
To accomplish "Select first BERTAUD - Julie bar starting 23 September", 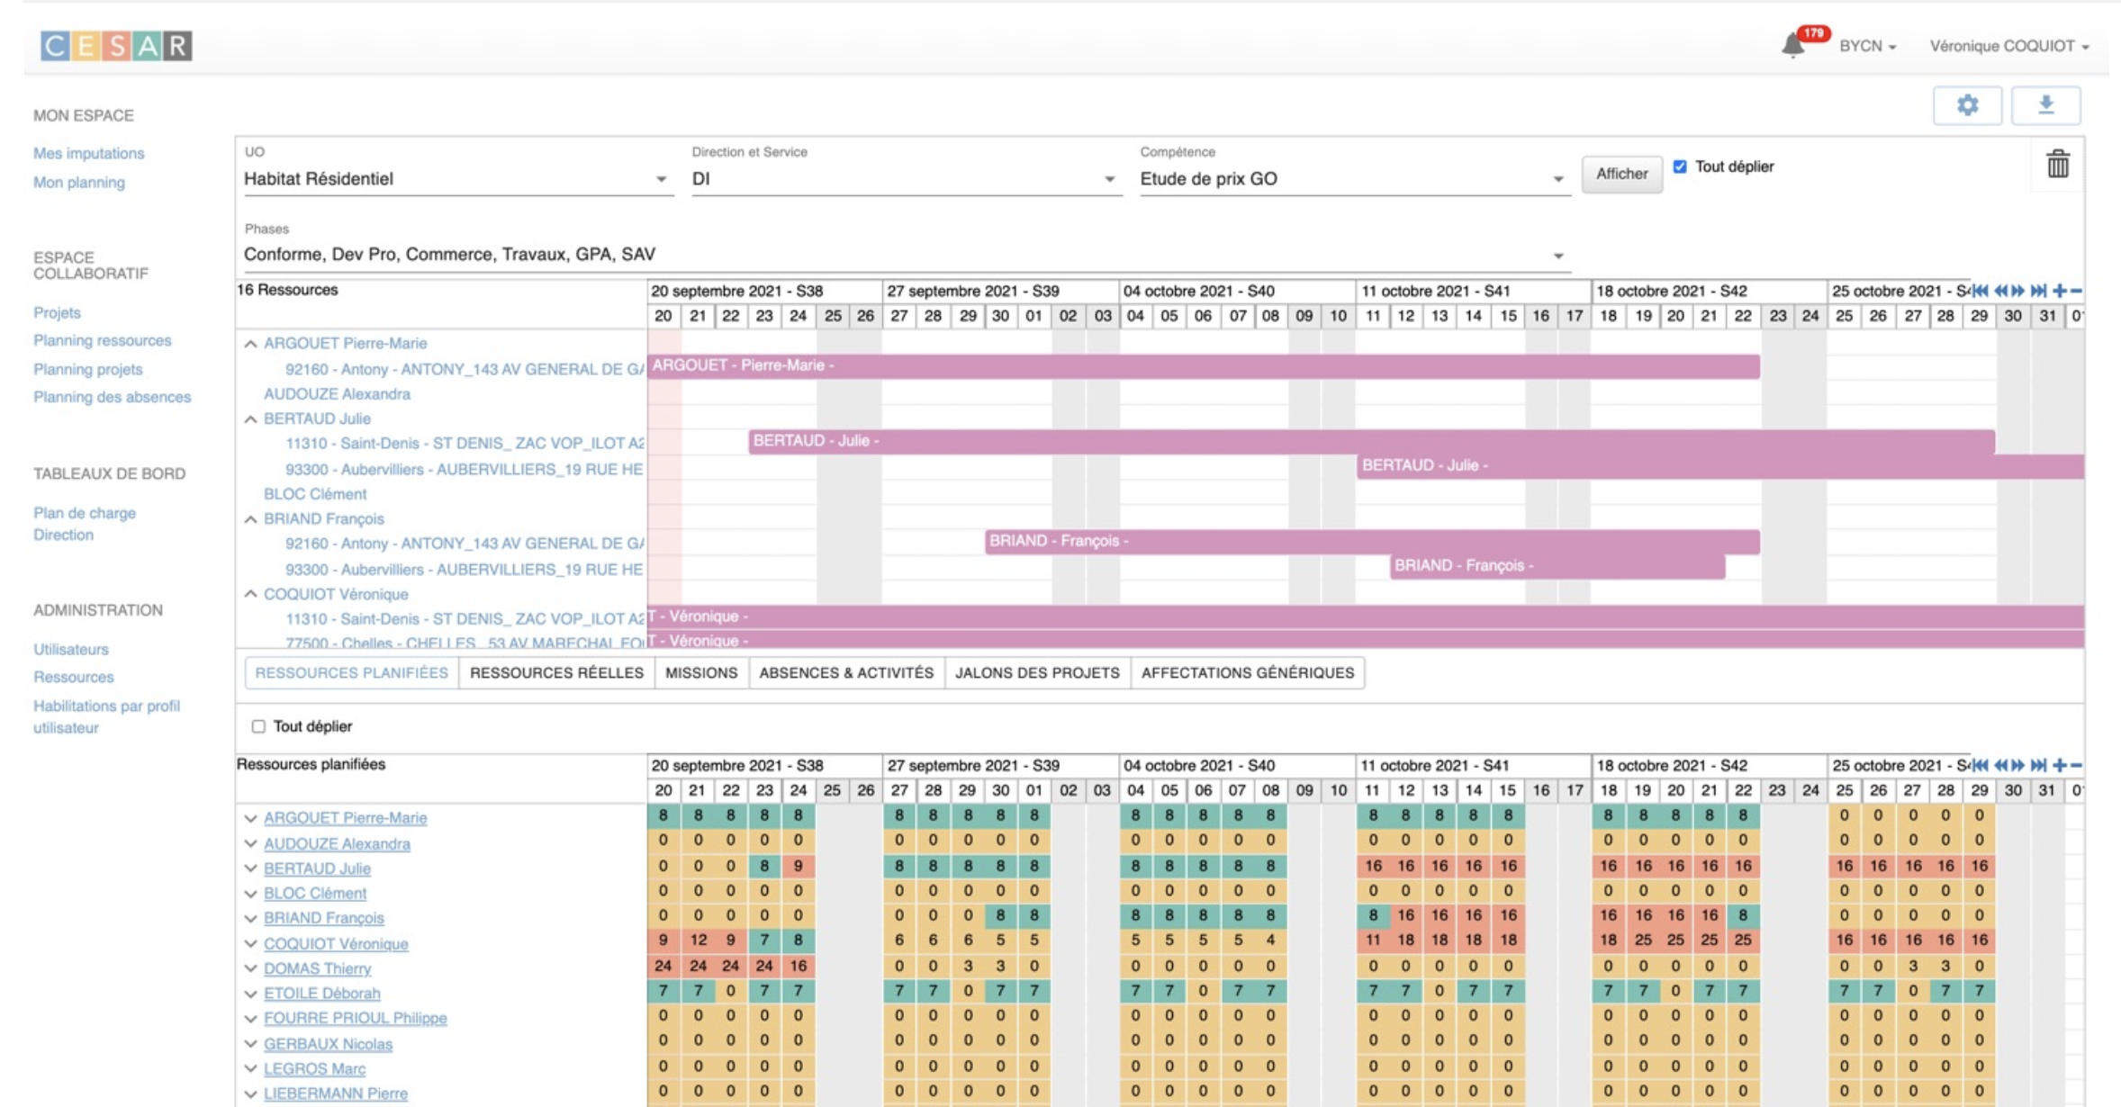I will (1371, 441).
